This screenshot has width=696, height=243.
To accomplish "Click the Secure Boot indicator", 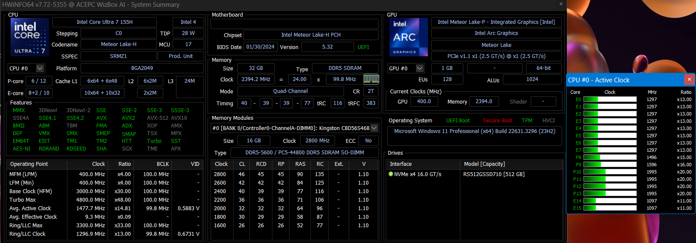I will (x=497, y=121).
